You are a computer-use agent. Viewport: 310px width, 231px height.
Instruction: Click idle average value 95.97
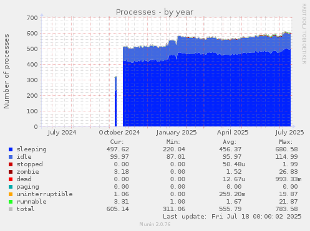[232, 157]
